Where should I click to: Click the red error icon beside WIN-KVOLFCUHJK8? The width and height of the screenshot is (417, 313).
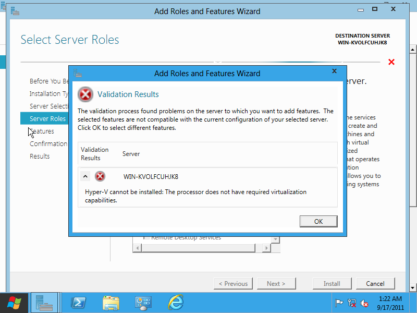(x=100, y=176)
